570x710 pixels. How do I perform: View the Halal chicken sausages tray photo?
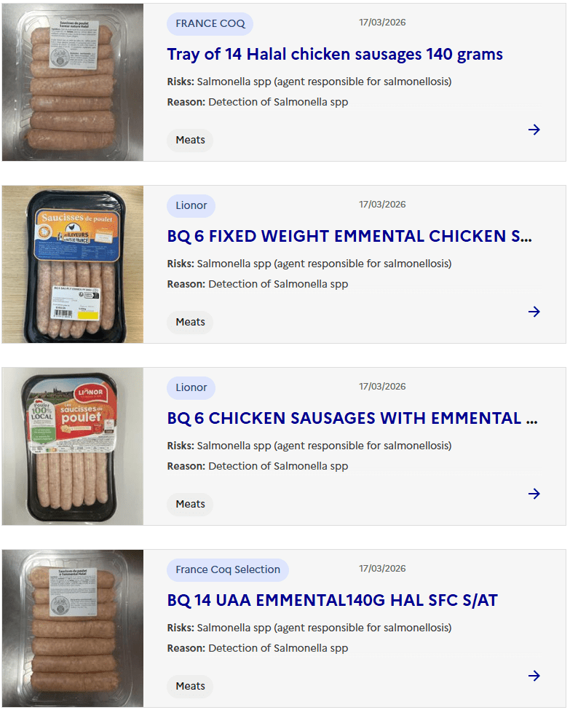pyautogui.click(x=73, y=82)
